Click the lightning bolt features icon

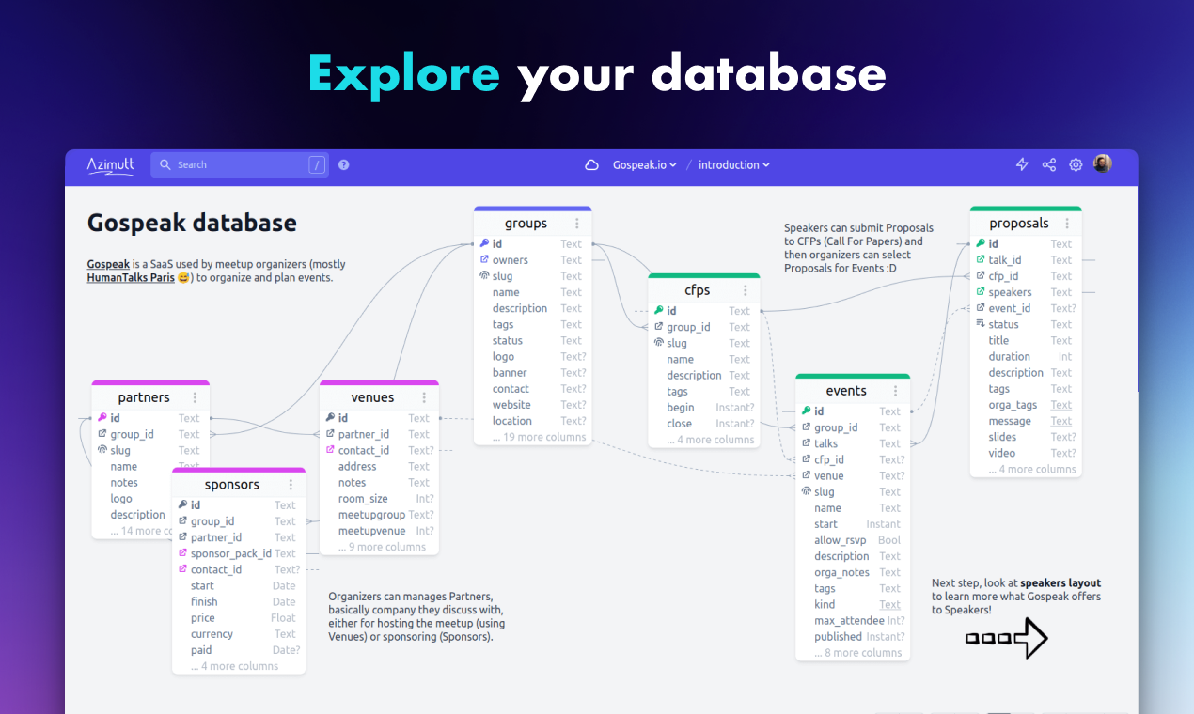pos(1022,164)
